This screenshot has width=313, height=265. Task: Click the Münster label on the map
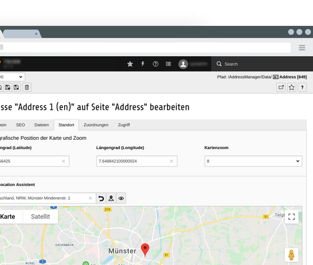[122, 251]
